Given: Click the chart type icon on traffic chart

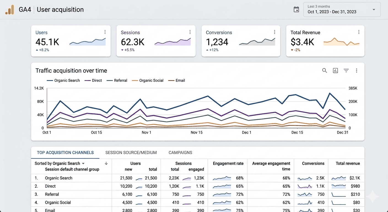Looking at the screenshot, I should [x=335, y=71].
